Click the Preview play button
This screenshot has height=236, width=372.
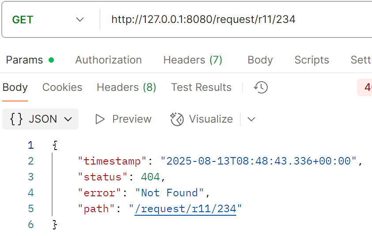click(123, 119)
